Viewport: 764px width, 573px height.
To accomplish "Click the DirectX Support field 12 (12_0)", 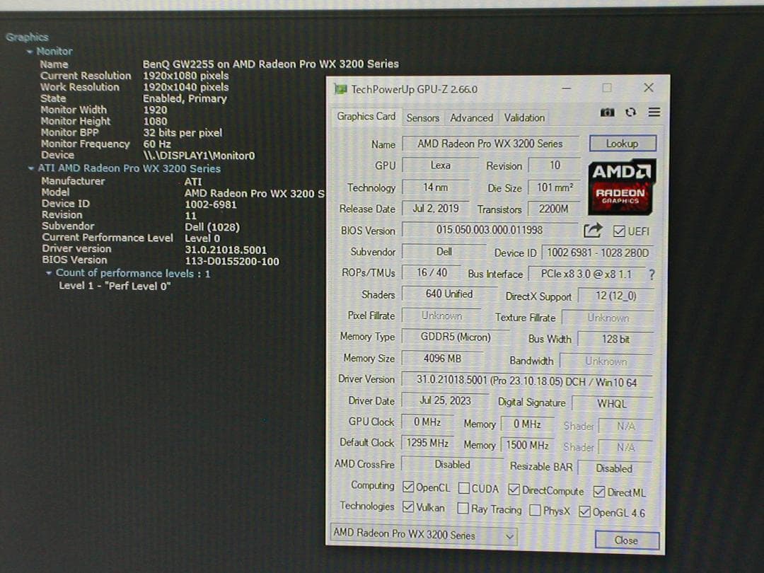I will pos(615,296).
